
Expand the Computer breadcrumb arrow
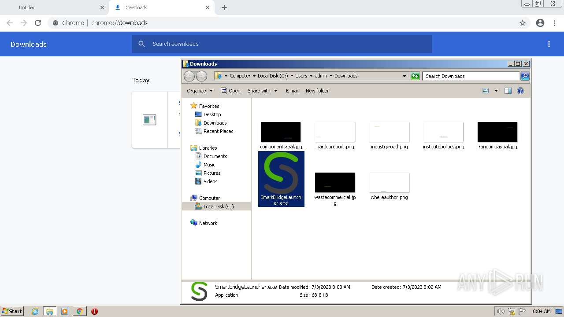click(254, 76)
